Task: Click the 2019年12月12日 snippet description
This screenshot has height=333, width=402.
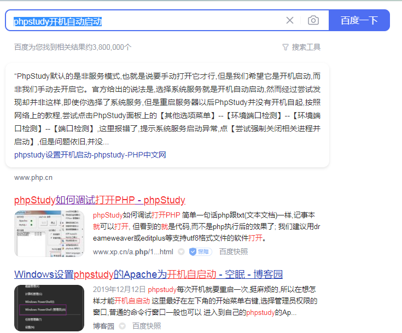Action: click(205, 301)
